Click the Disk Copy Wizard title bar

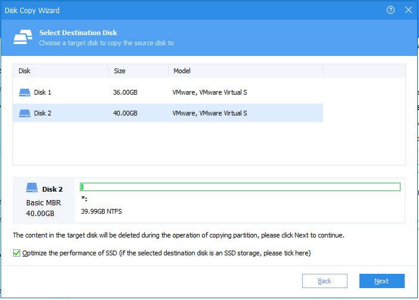click(x=179, y=10)
